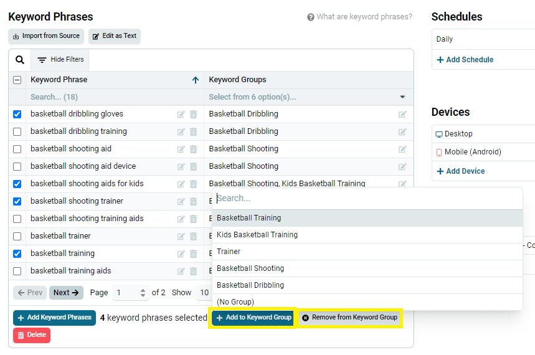Edit the 'basketball shooting aid' pencil icon
Viewport: 535px width, 355px height.
[x=181, y=149]
